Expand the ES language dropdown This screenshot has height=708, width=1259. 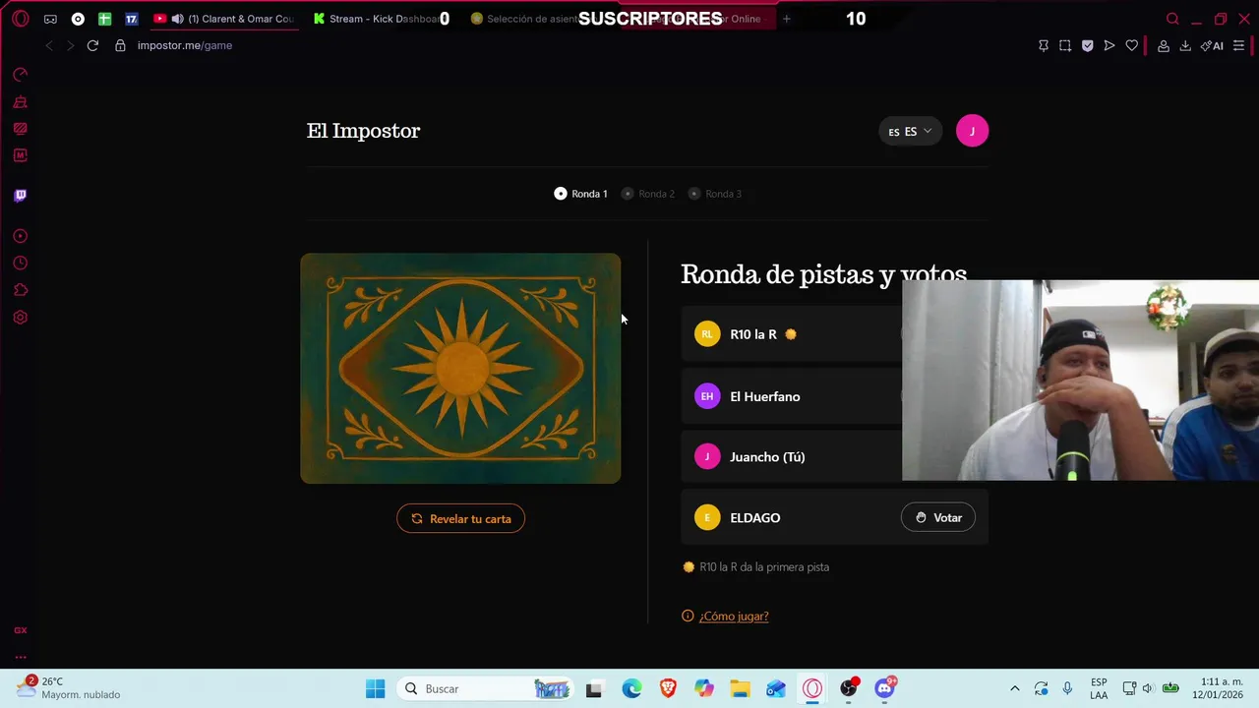pyautogui.click(x=910, y=131)
